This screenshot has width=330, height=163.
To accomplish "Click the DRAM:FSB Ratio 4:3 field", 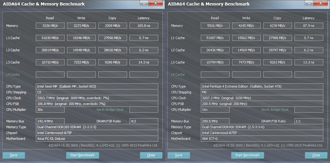I will click(144, 121).
